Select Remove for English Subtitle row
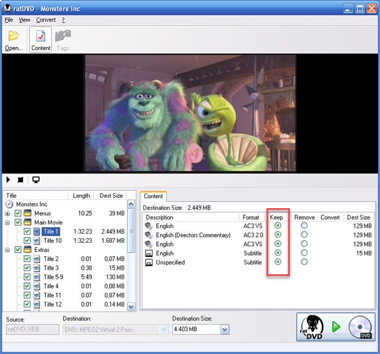 (x=304, y=253)
